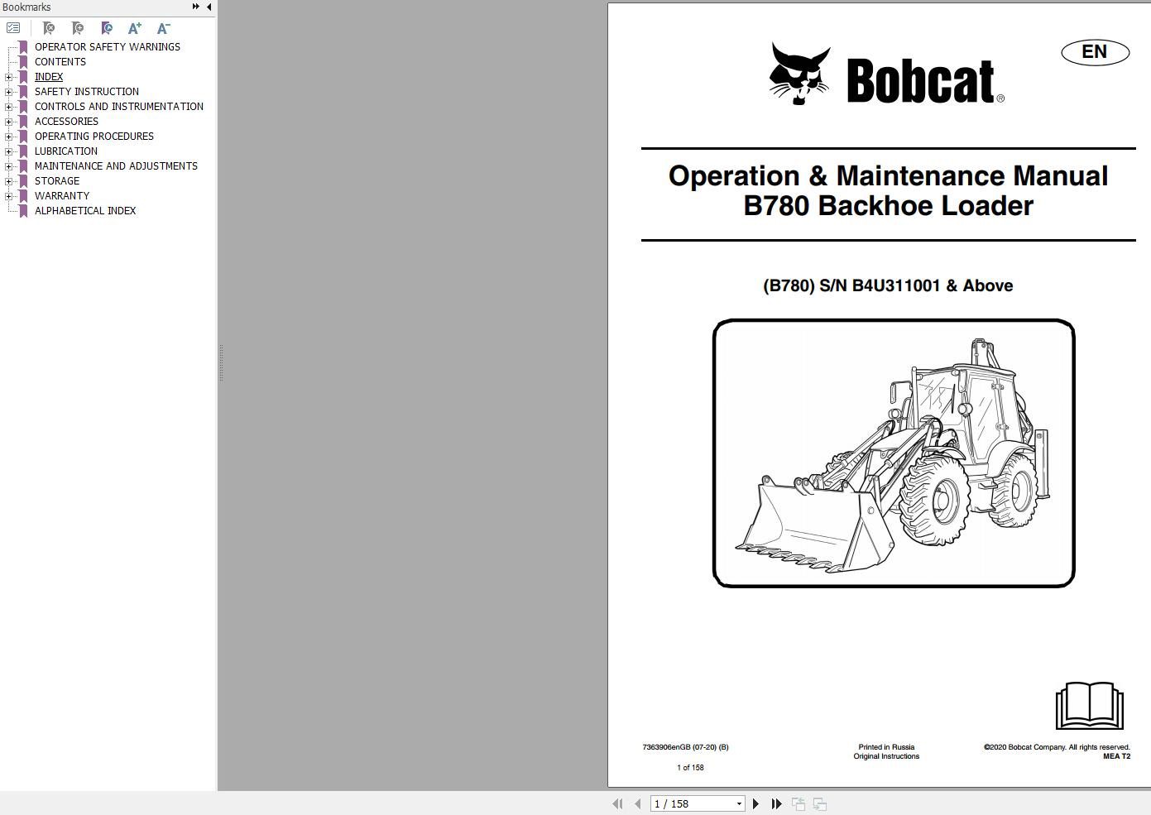Open the STORAGE bookmark text
1151x815 pixels.
[x=57, y=181]
